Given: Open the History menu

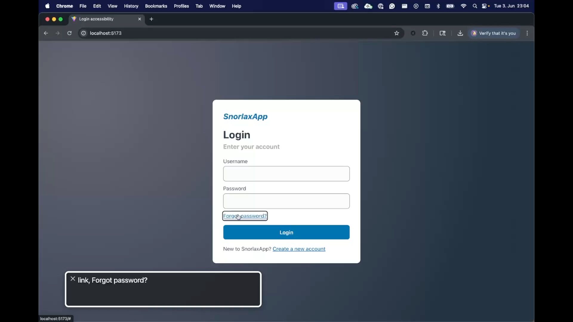Looking at the screenshot, I should pyautogui.click(x=131, y=6).
